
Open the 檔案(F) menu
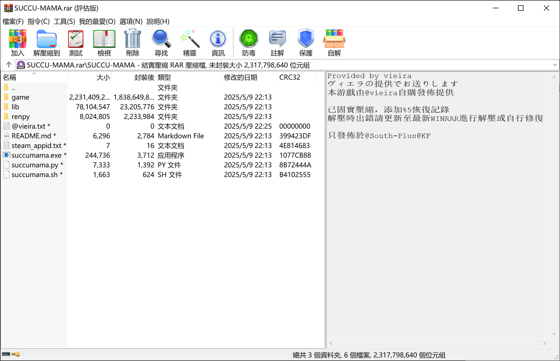(13, 22)
